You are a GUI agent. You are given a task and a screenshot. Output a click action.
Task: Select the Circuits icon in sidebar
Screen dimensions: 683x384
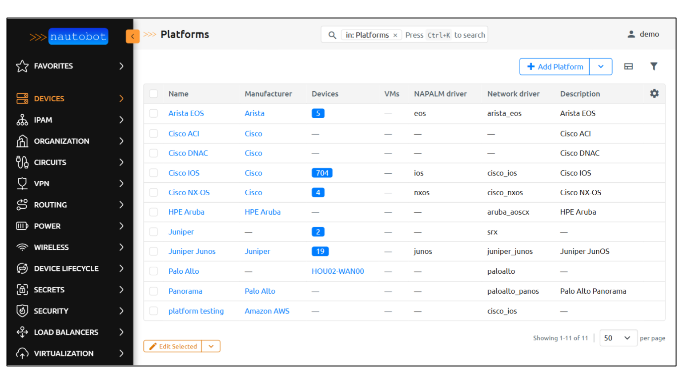22,162
